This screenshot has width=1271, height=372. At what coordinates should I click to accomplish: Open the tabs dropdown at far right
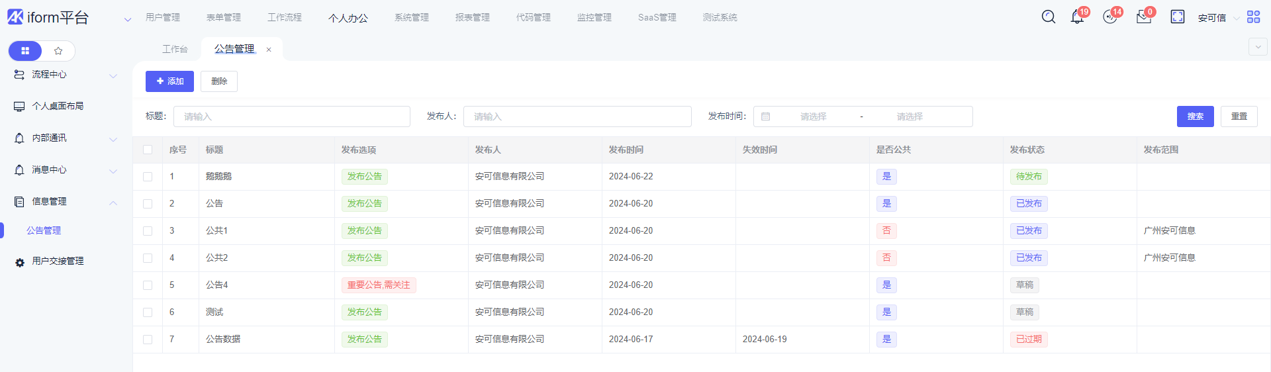pos(1258,47)
